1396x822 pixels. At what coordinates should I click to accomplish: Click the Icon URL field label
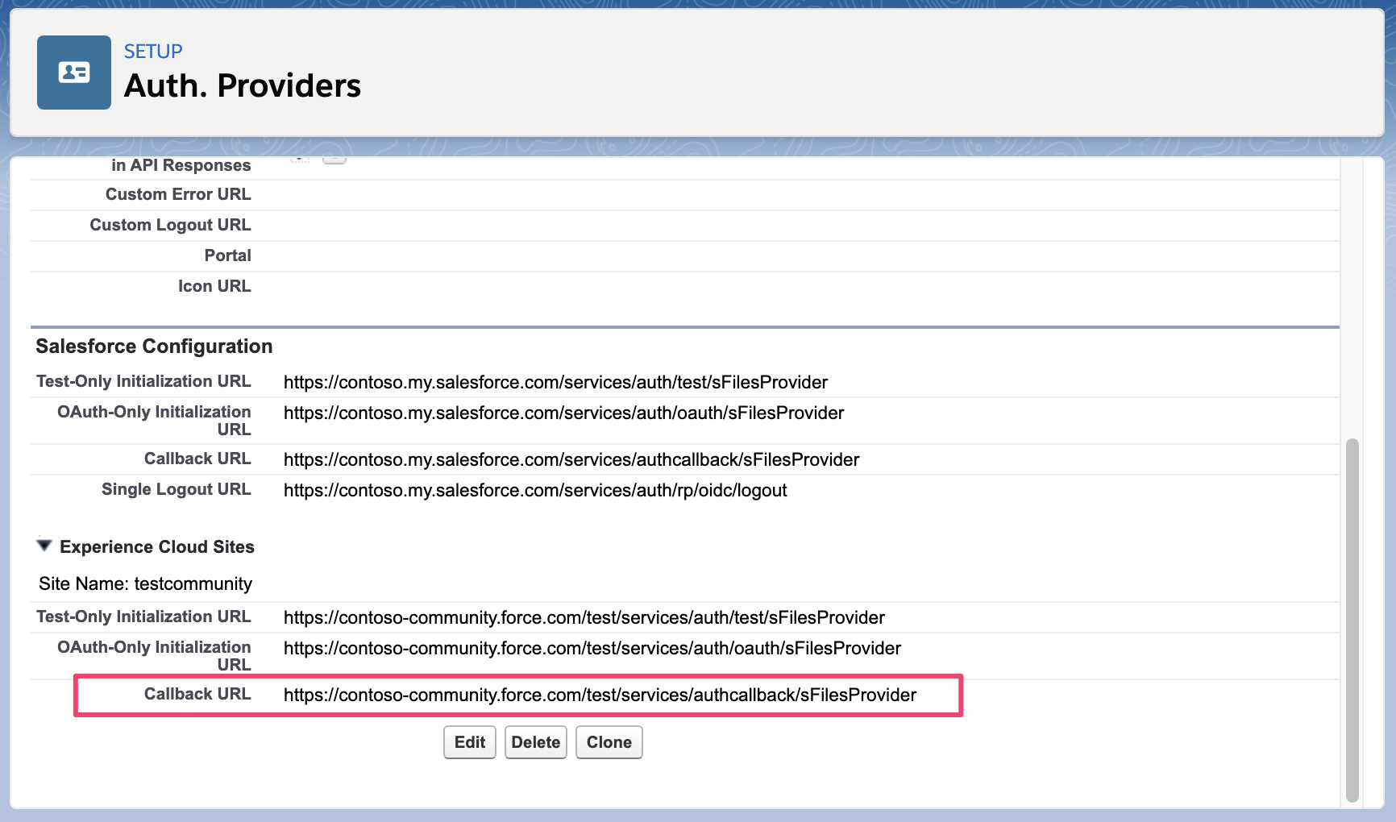point(214,286)
